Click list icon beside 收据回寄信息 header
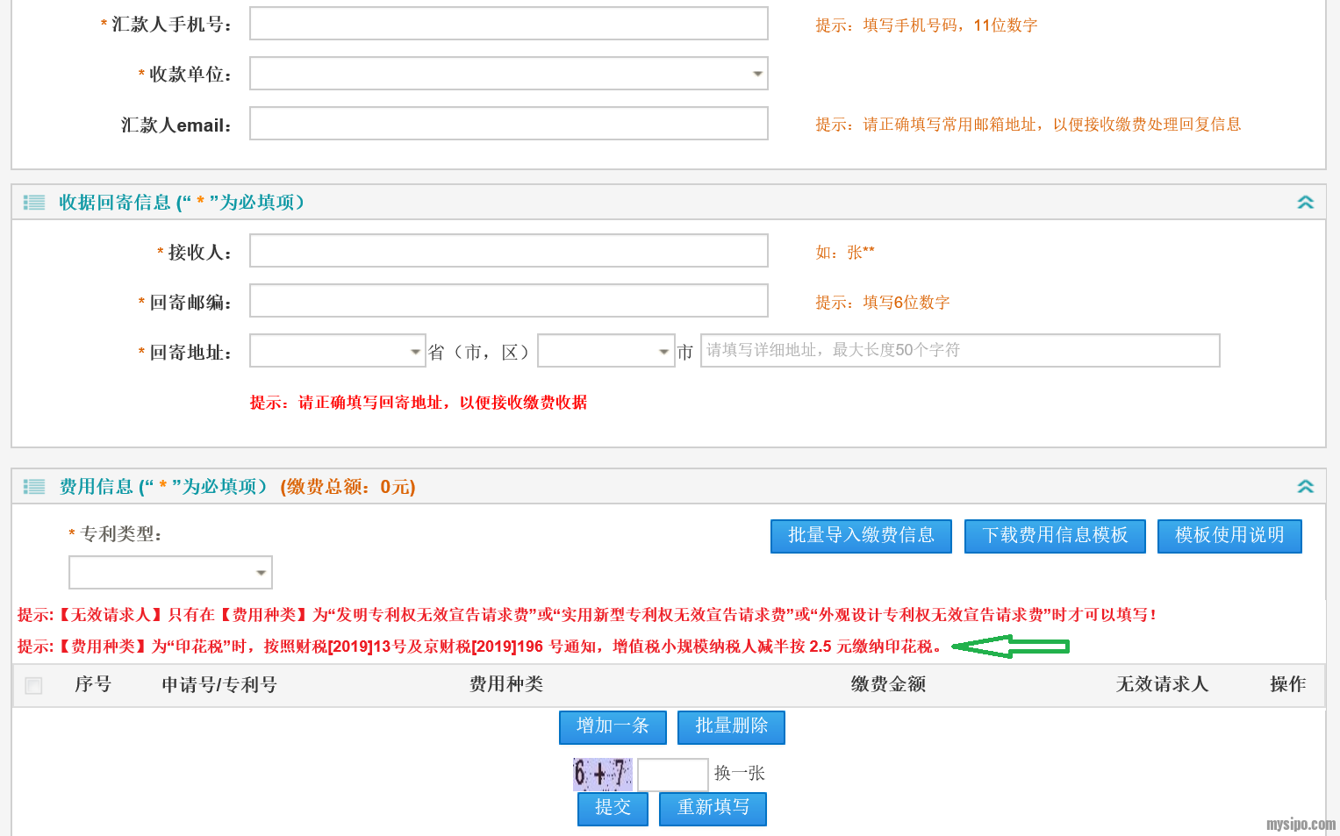 coord(34,203)
